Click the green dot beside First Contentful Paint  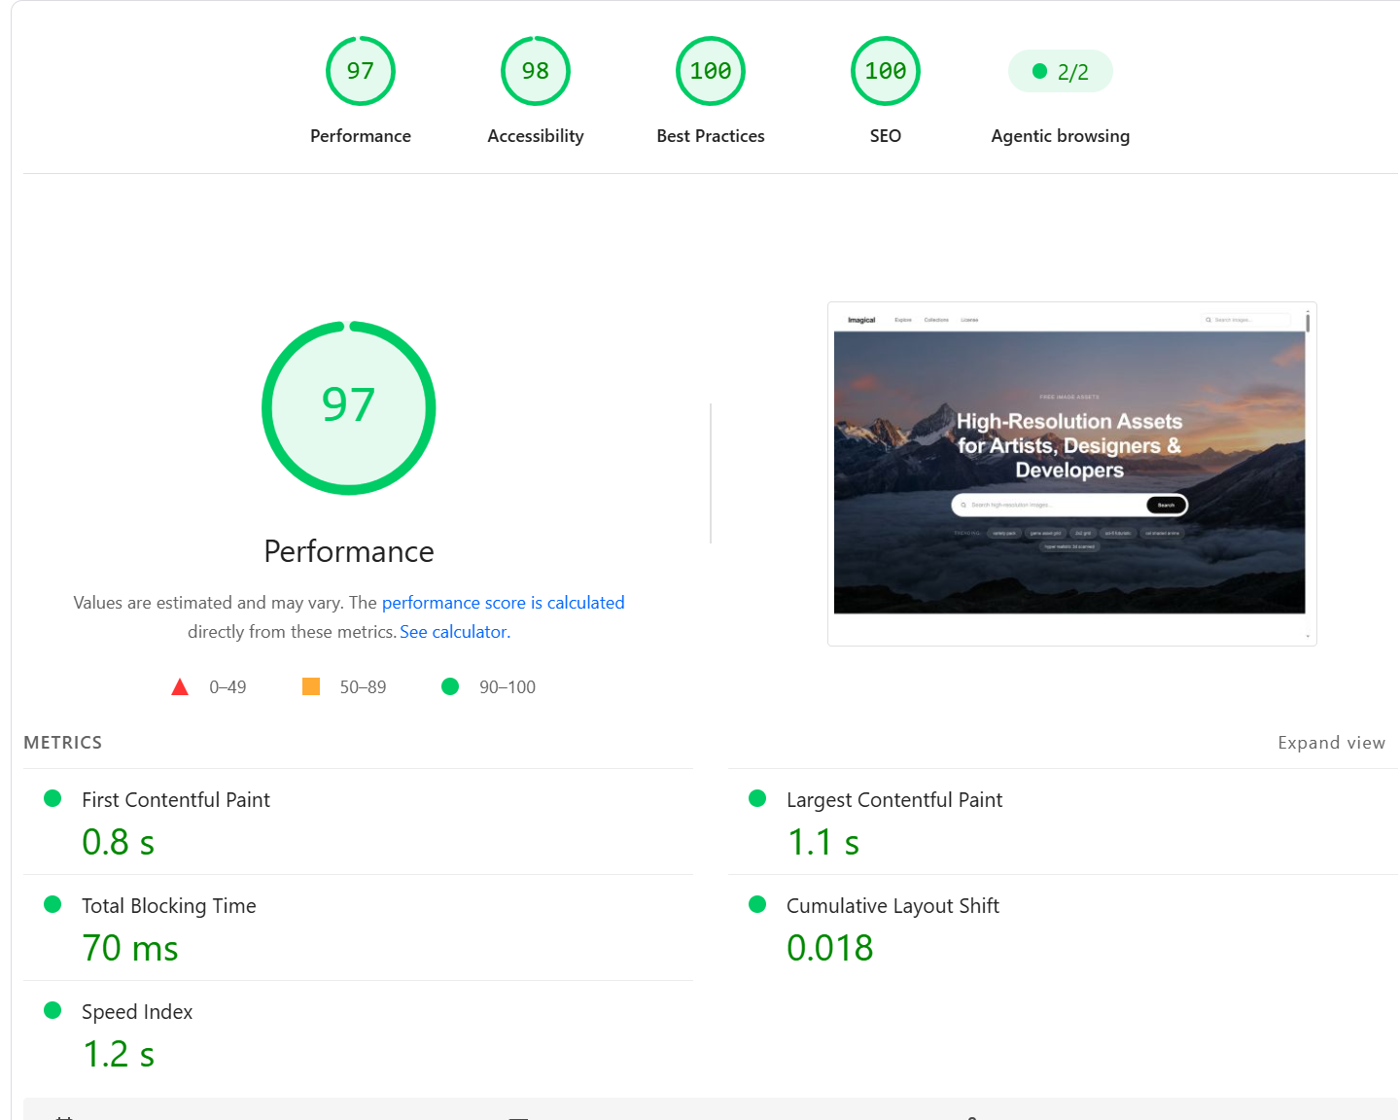(52, 798)
